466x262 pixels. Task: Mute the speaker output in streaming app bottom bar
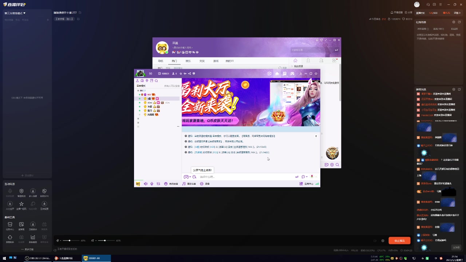pyautogui.click(x=92, y=241)
